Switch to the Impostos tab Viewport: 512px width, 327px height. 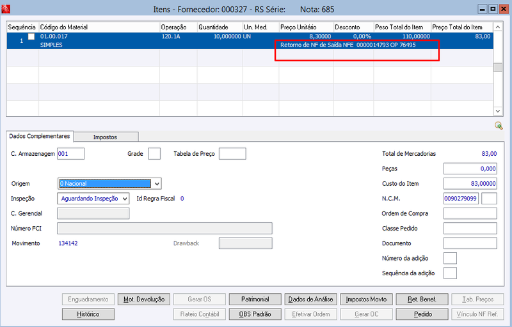coord(105,137)
